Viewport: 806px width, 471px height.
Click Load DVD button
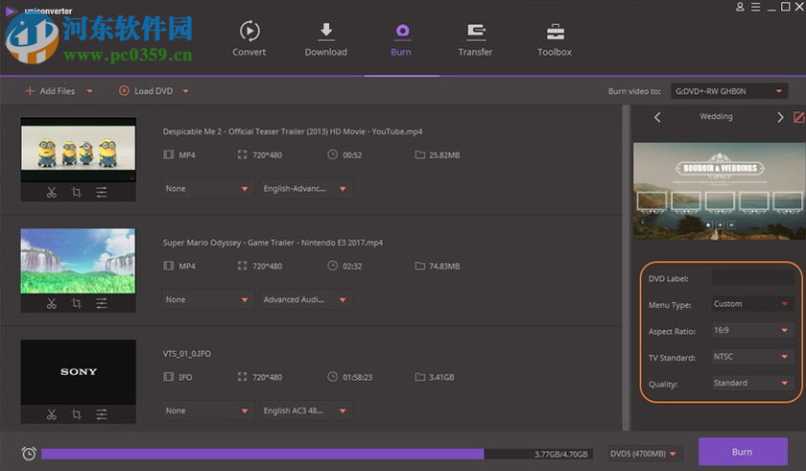tap(146, 91)
